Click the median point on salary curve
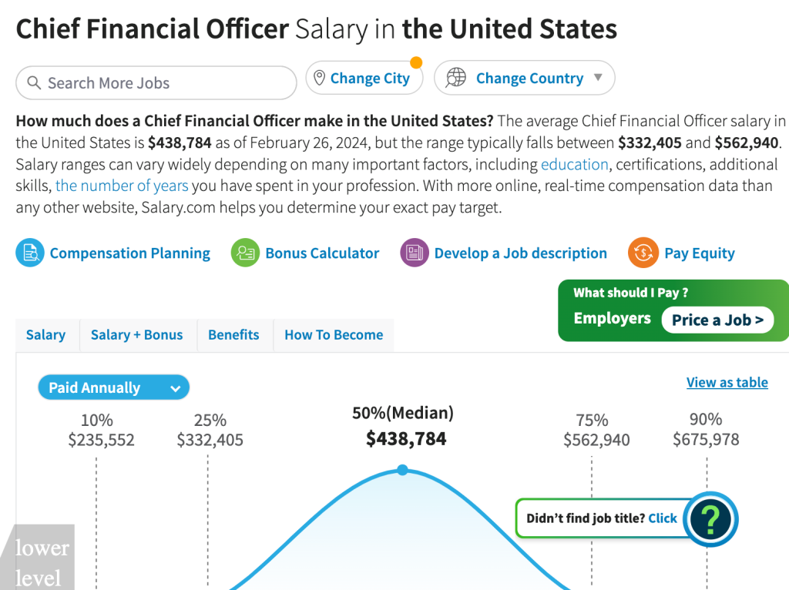 (403, 470)
